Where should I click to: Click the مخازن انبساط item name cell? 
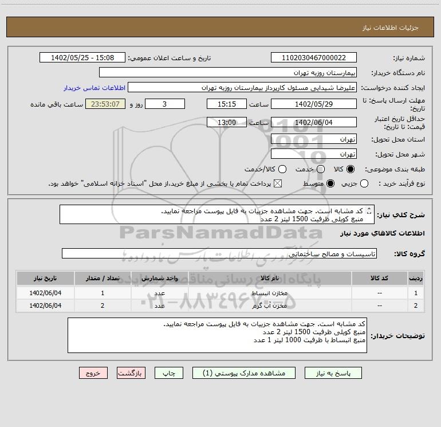pyautogui.click(x=269, y=293)
